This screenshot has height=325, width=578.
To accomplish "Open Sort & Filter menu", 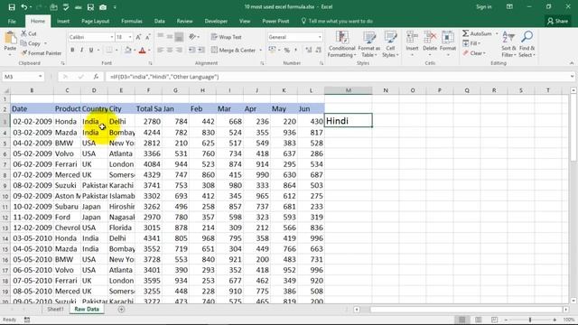I will tap(508, 44).
